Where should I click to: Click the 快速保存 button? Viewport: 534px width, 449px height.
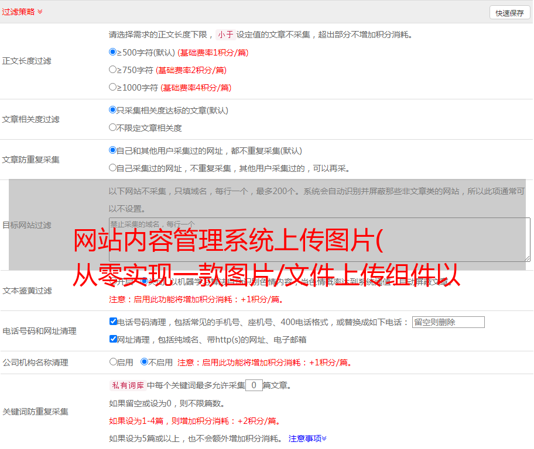(x=509, y=13)
